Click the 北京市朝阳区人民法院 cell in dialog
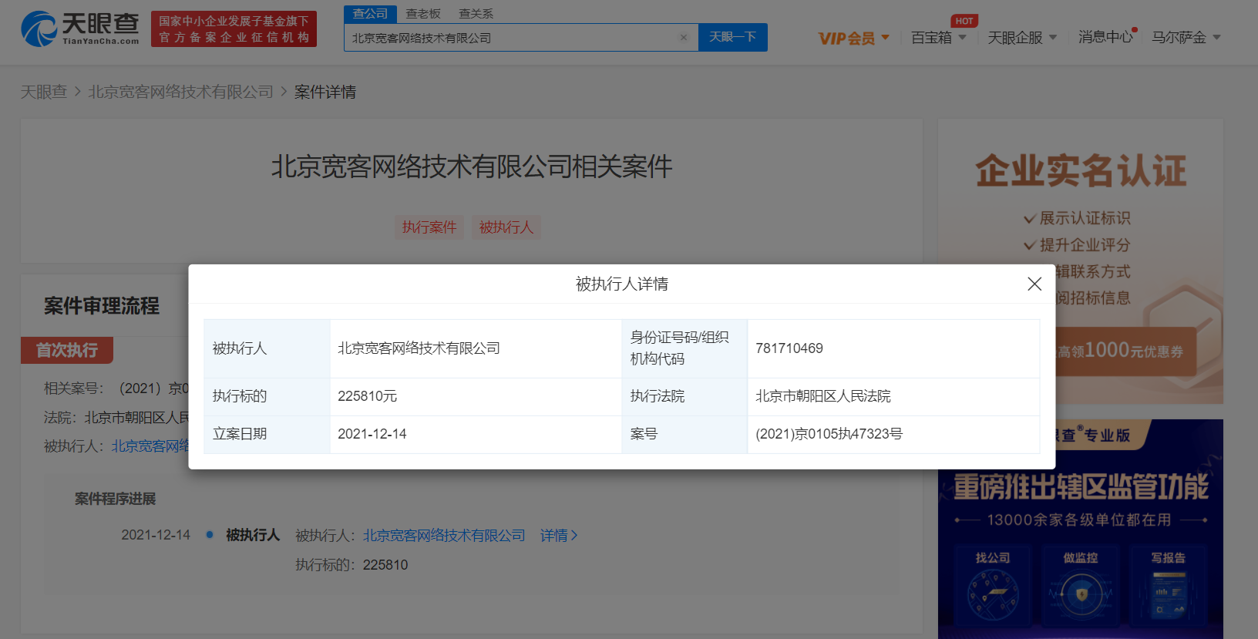The width and height of the screenshot is (1258, 639). [893, 396]
